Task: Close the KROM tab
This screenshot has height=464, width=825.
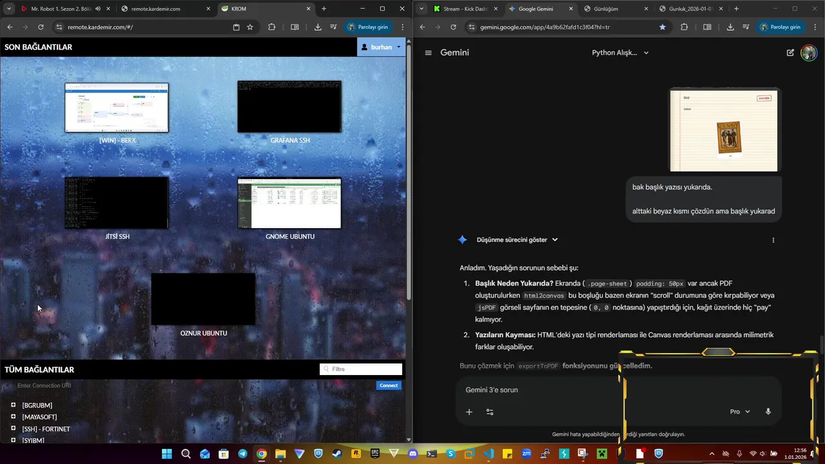Action: (309, 9)
